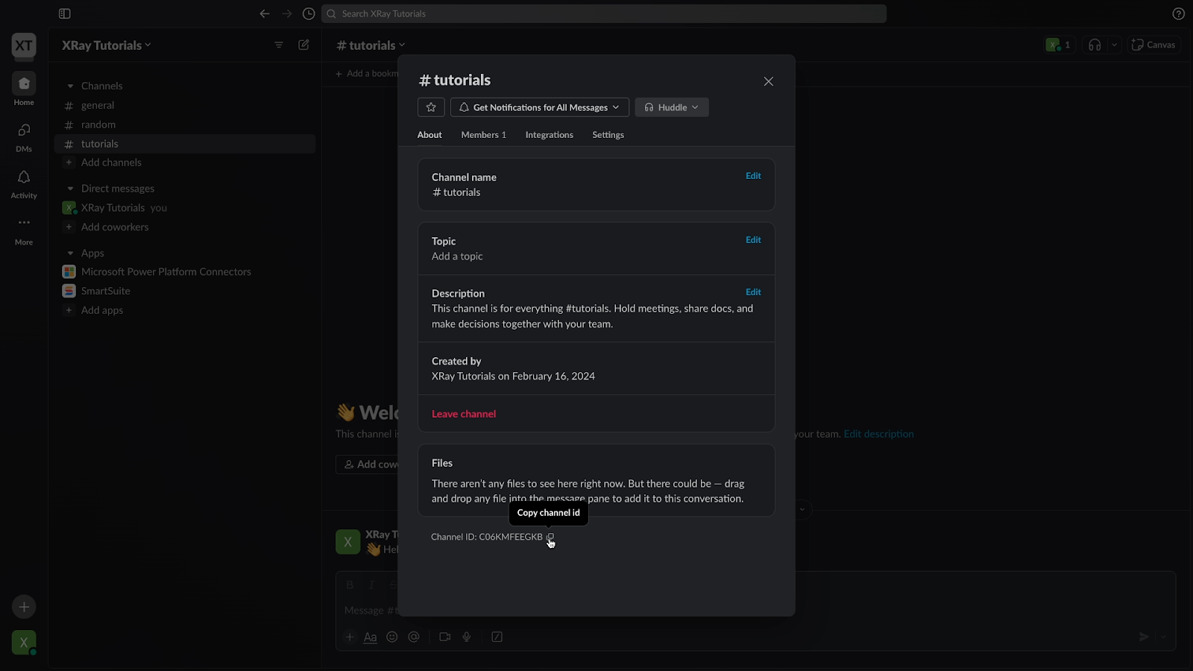Compose a new message
Viewport: 1193px width, 671px height.
click(303, 45)
